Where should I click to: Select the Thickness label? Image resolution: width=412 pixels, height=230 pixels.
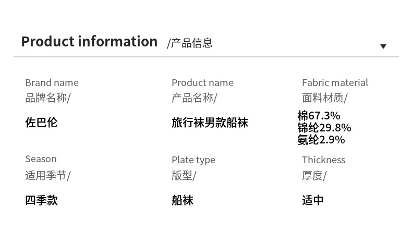click(x=323, y=160)
